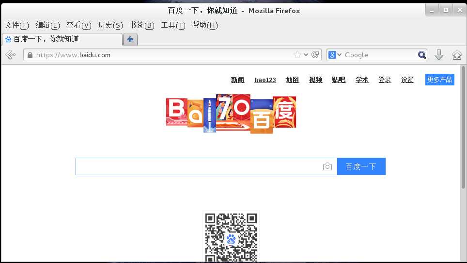Click the 登录 login link
467x263 pixels.
coord(385,80)
